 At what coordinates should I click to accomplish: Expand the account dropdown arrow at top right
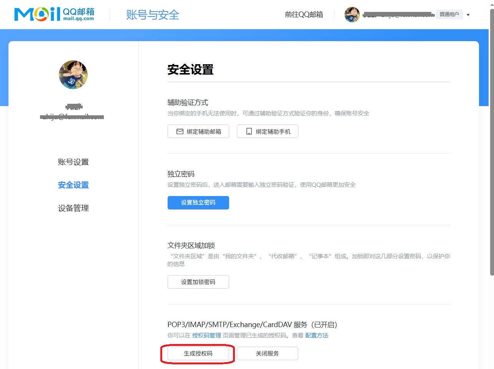[x=468, y=15]
